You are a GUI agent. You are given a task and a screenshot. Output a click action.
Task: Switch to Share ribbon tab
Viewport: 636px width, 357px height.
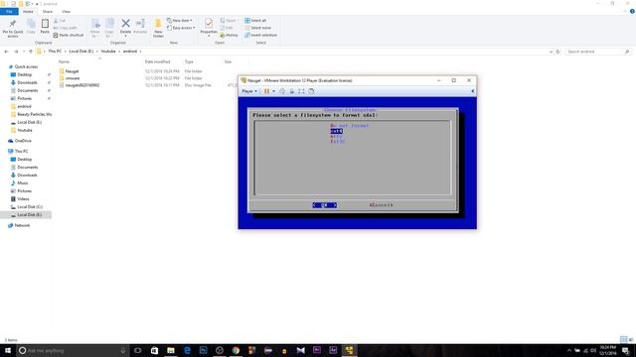pos(48,11)
